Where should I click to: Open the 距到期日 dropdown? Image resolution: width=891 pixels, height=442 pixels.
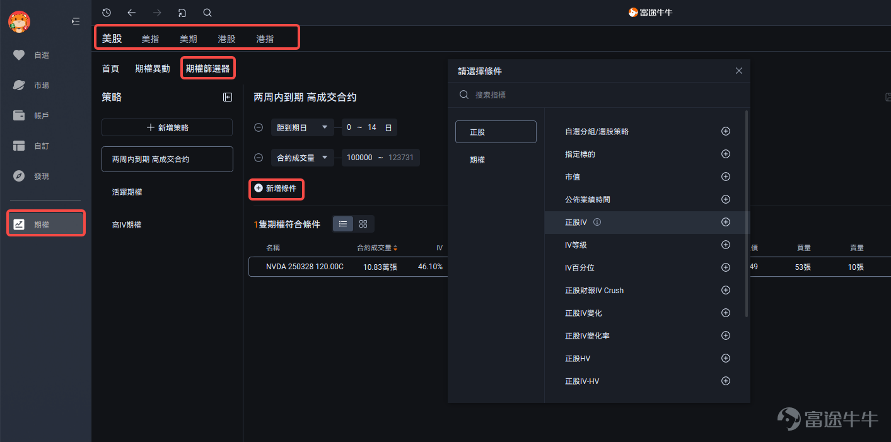[x=303, y=127]
